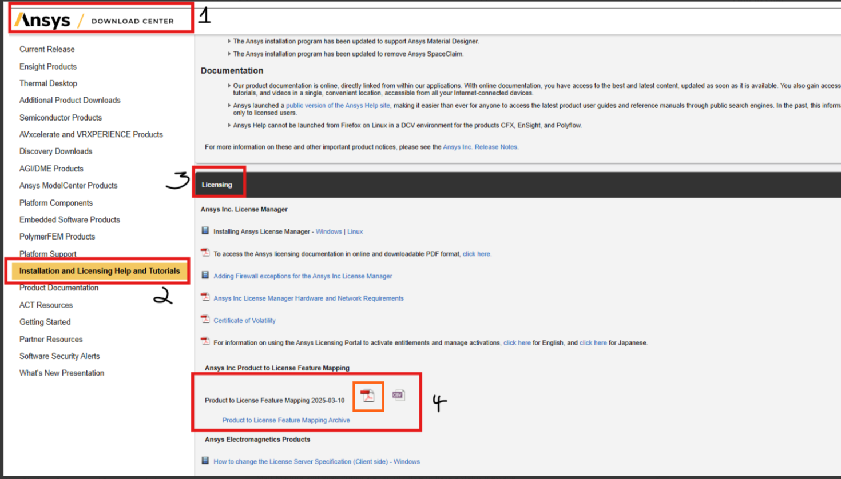This screenshot has width=841, height=479.
Task: Open AVxcelerate and VRXPERIENCE Products
Action: tap(91, 134)
